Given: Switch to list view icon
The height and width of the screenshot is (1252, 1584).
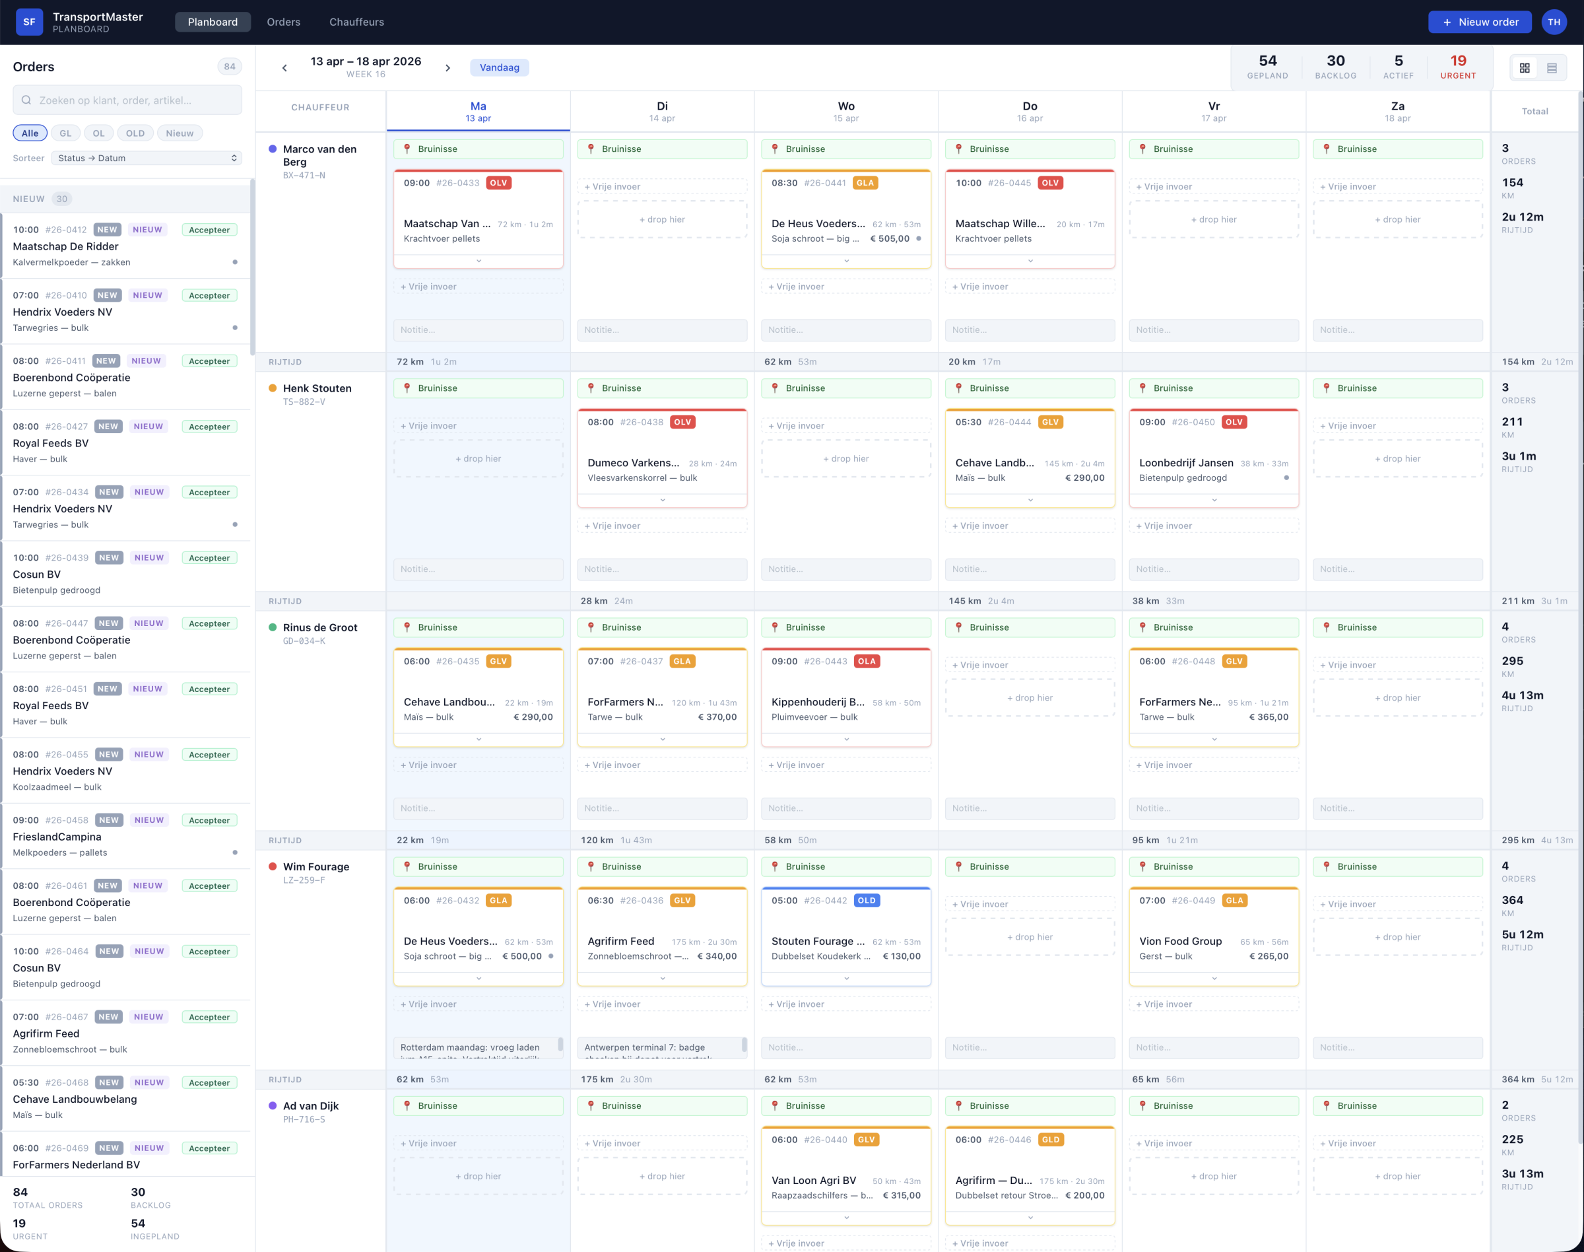Looking at the screenshot, I should 1552,68.
